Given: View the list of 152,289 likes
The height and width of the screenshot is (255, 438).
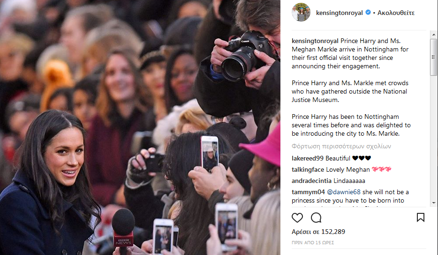Looking at the screenshot, I should coord(318,232).
